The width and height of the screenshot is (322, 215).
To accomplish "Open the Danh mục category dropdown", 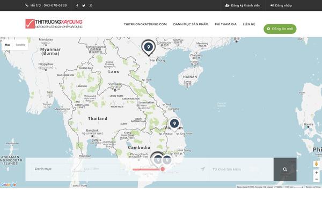I will (x=53, y=169).
